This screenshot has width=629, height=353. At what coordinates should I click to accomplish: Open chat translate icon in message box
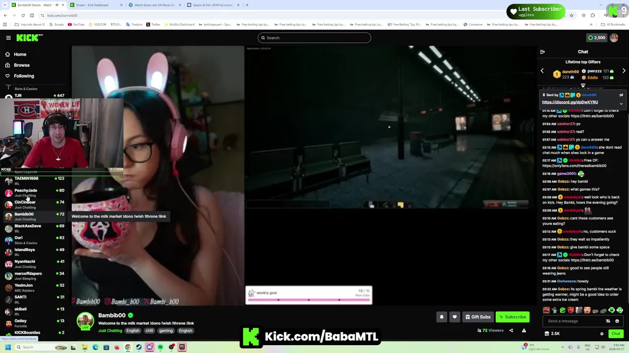(x=608, y=321)
